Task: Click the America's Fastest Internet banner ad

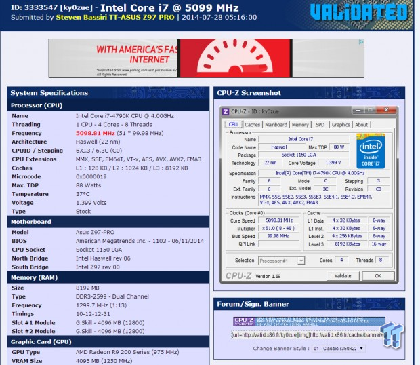Action: (x=206, y=58)
